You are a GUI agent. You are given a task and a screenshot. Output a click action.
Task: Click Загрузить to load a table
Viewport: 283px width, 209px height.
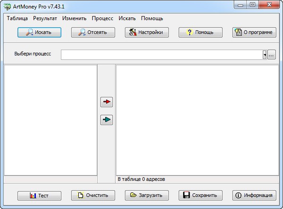(x=147, y=195)
